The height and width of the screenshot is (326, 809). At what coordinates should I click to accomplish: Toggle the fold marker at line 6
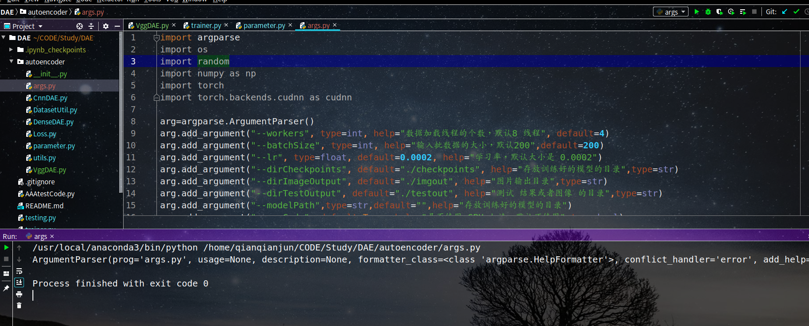click(156, 97)
